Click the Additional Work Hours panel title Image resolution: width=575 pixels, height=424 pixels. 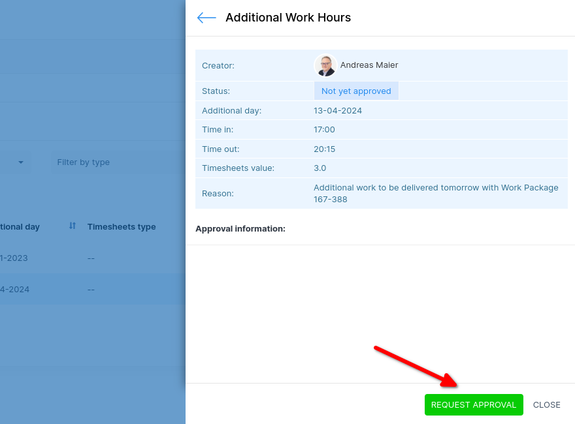tap(288, 18)
